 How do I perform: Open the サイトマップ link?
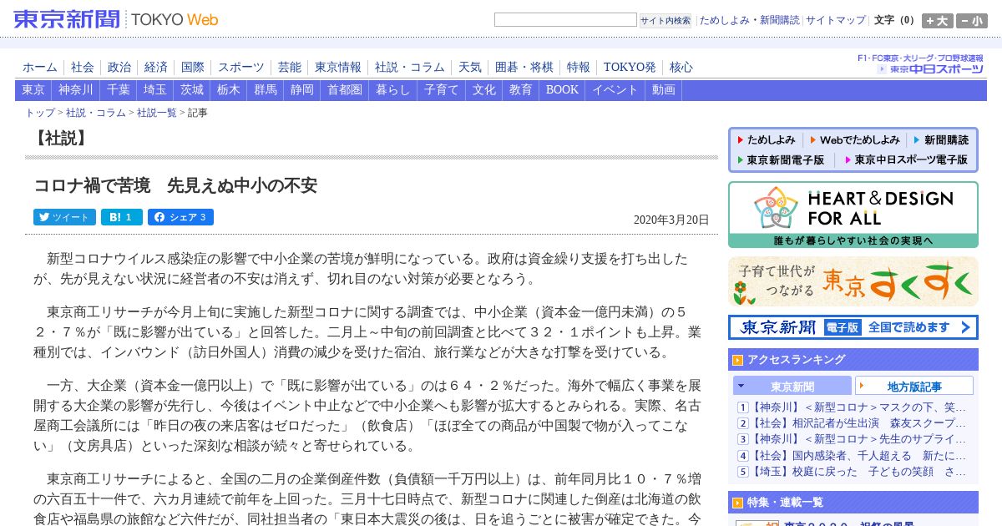point(836,20)
